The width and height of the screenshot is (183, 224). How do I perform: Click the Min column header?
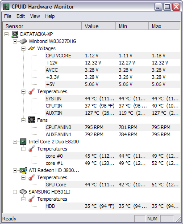(x=132, y=26)
